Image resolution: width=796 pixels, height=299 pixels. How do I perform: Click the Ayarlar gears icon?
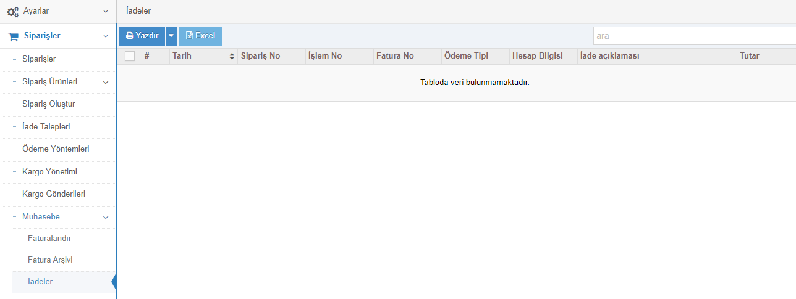point(12,11)
